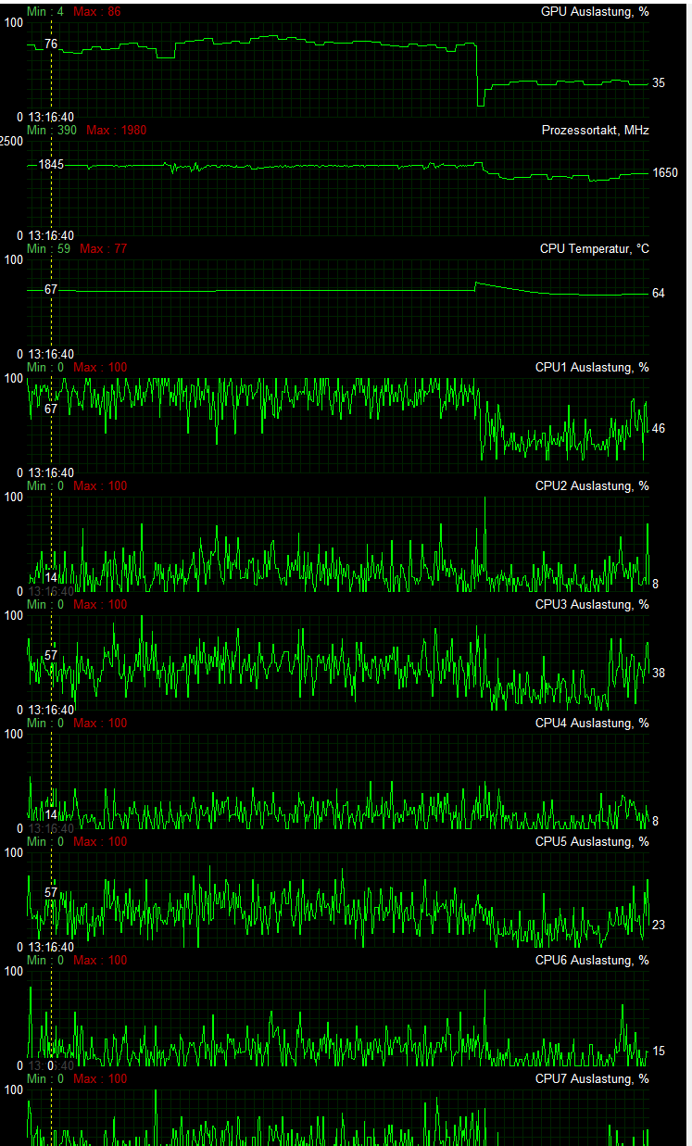Click the 13:16:40 timestamp in CPU Temperatur graph

51,355
